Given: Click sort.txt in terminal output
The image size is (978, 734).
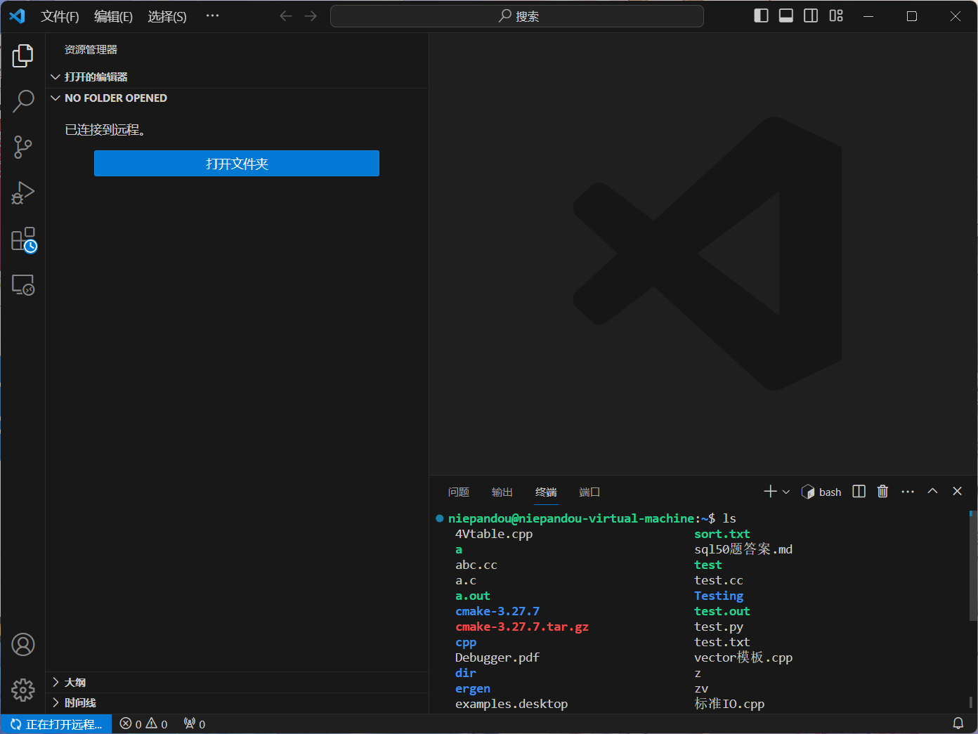Looking at the screenshot, I should (x=722, y=535).
